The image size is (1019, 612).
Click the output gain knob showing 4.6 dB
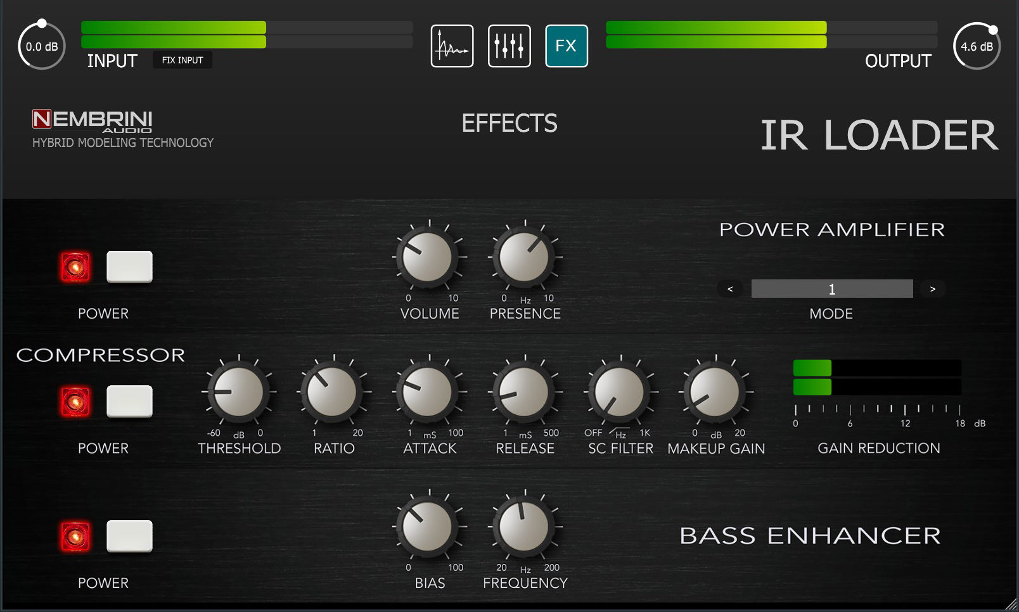pos(977,46)
